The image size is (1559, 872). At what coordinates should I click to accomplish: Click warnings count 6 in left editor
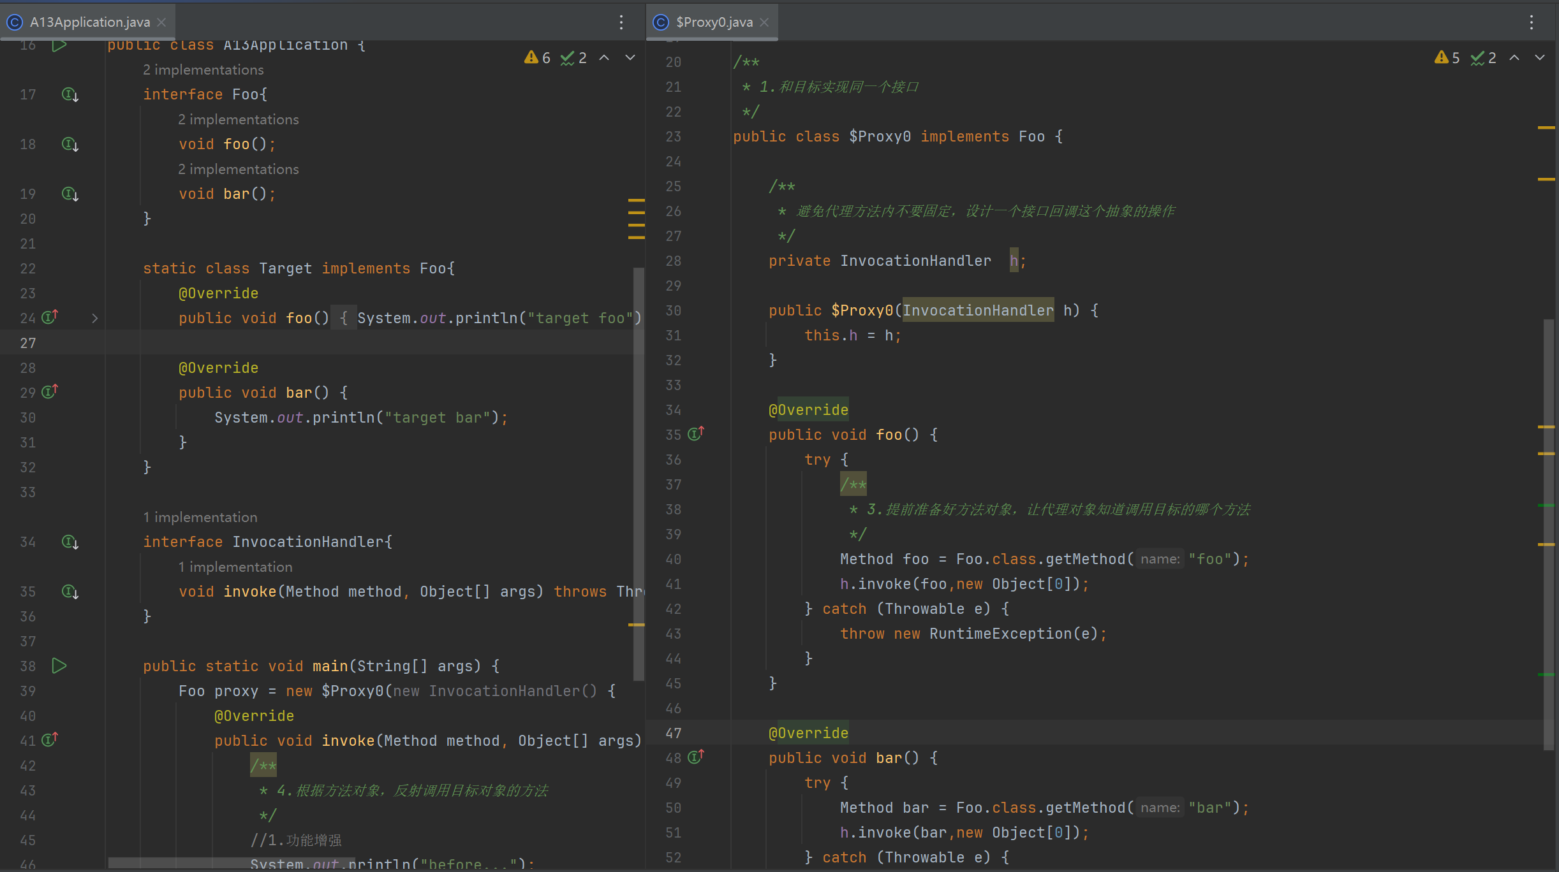coord(537,58)
